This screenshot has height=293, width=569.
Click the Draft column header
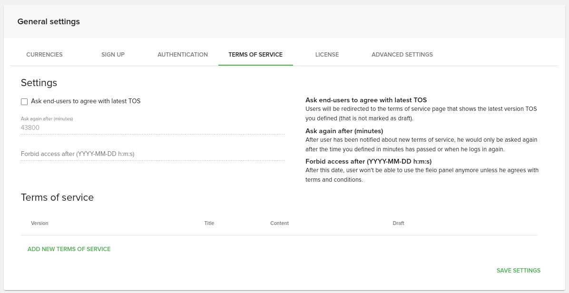pyautogui.click(x=398, y=223)
